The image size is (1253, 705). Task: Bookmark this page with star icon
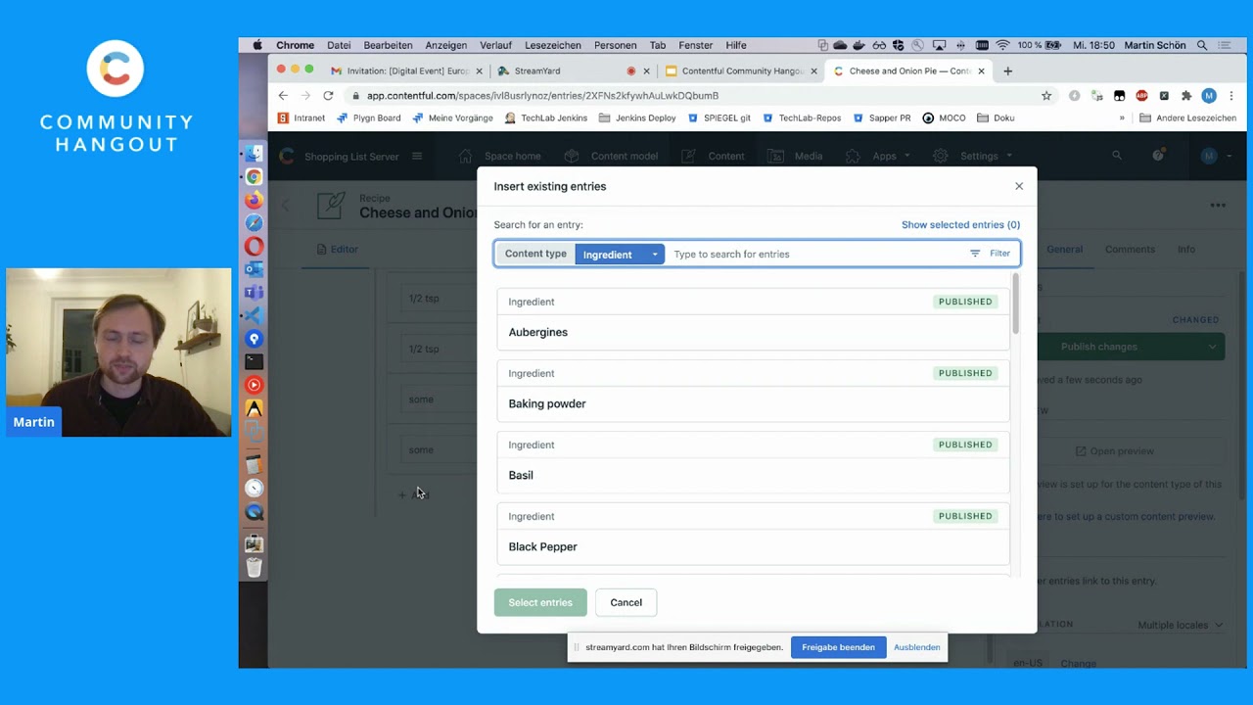coord(1046,96)
